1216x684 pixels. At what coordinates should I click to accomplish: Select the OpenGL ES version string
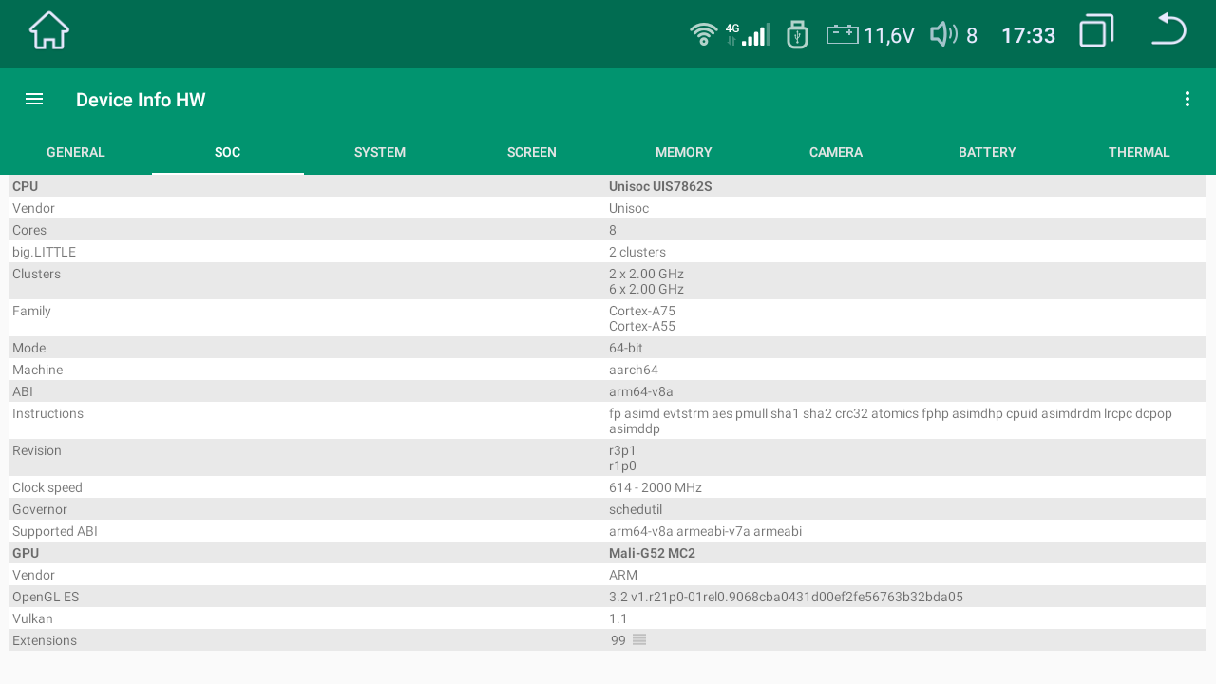(786, 597)
